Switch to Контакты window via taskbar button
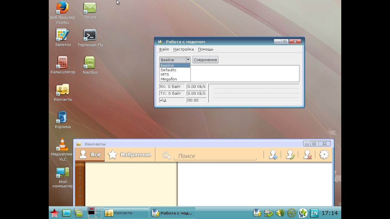 pyautogui.click(x=126, y=213)
